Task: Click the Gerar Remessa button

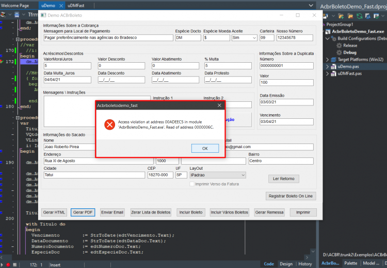Action: 269,212
